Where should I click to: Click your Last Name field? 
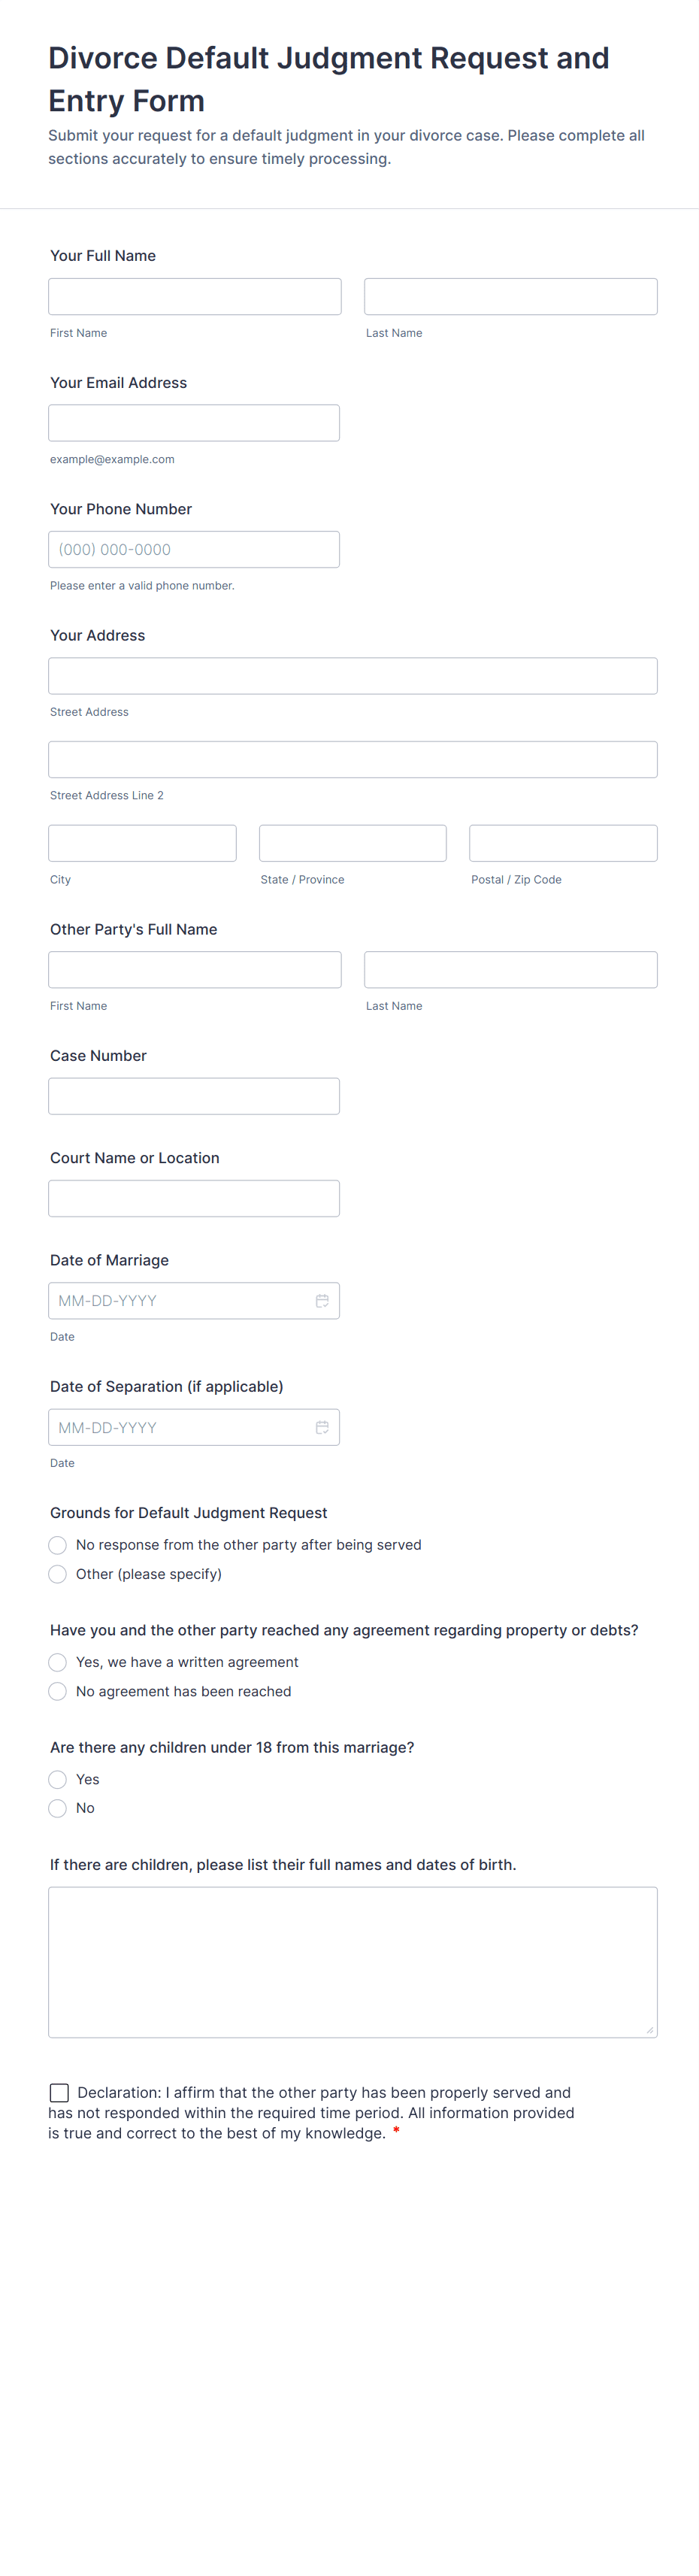[510, 296]
